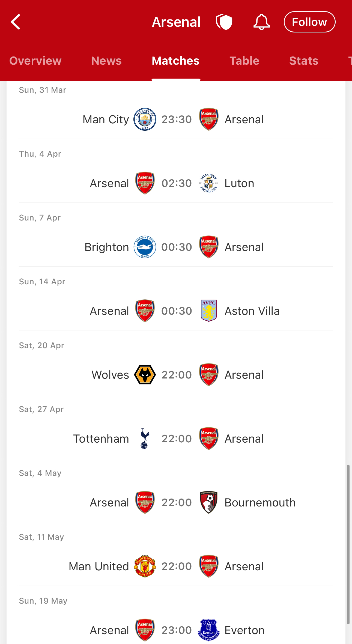The width and height of the screenshot is (352, 644).
Task: Toggle the notification bell for Arsenal
Action: [261, 22]
